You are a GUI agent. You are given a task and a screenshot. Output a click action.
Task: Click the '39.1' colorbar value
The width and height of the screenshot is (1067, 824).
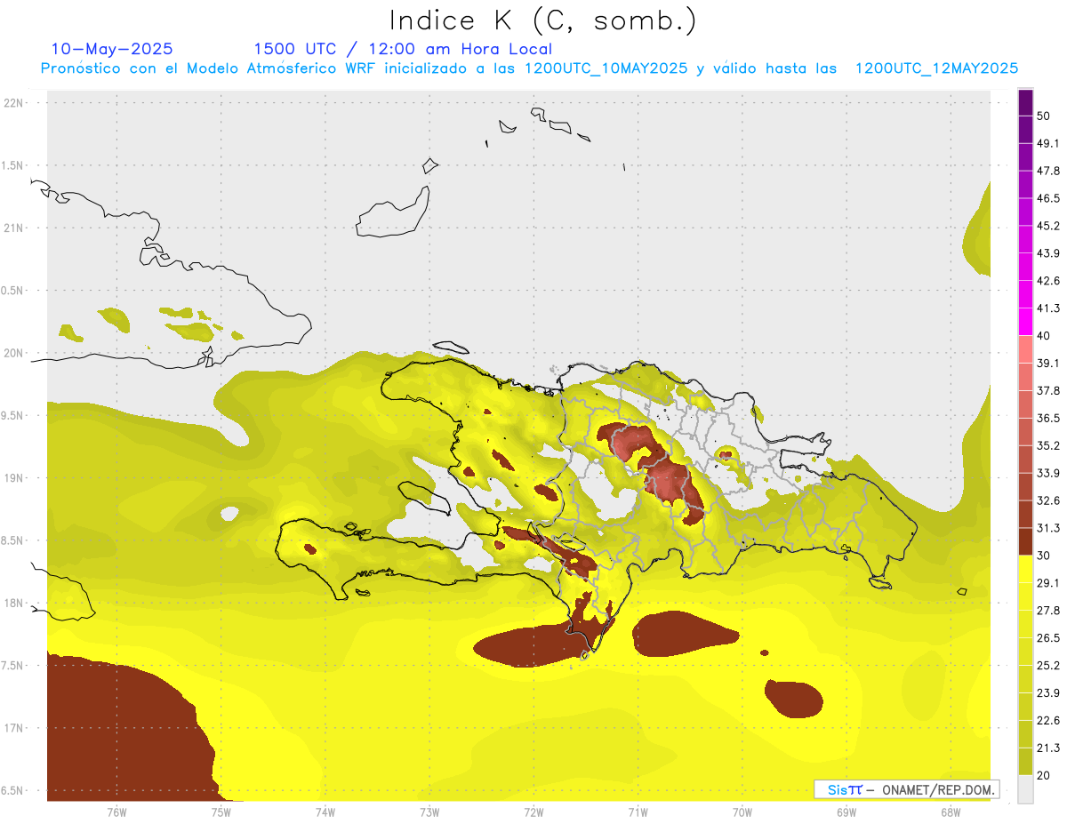[x=1048, y=364]
